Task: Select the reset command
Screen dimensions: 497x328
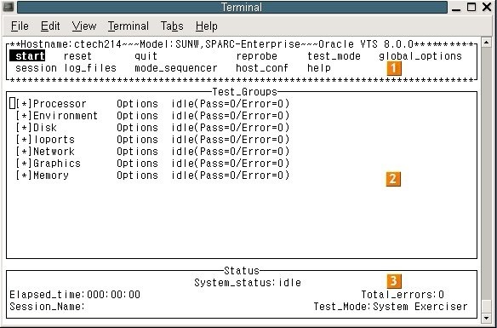Action: (77, 56)
